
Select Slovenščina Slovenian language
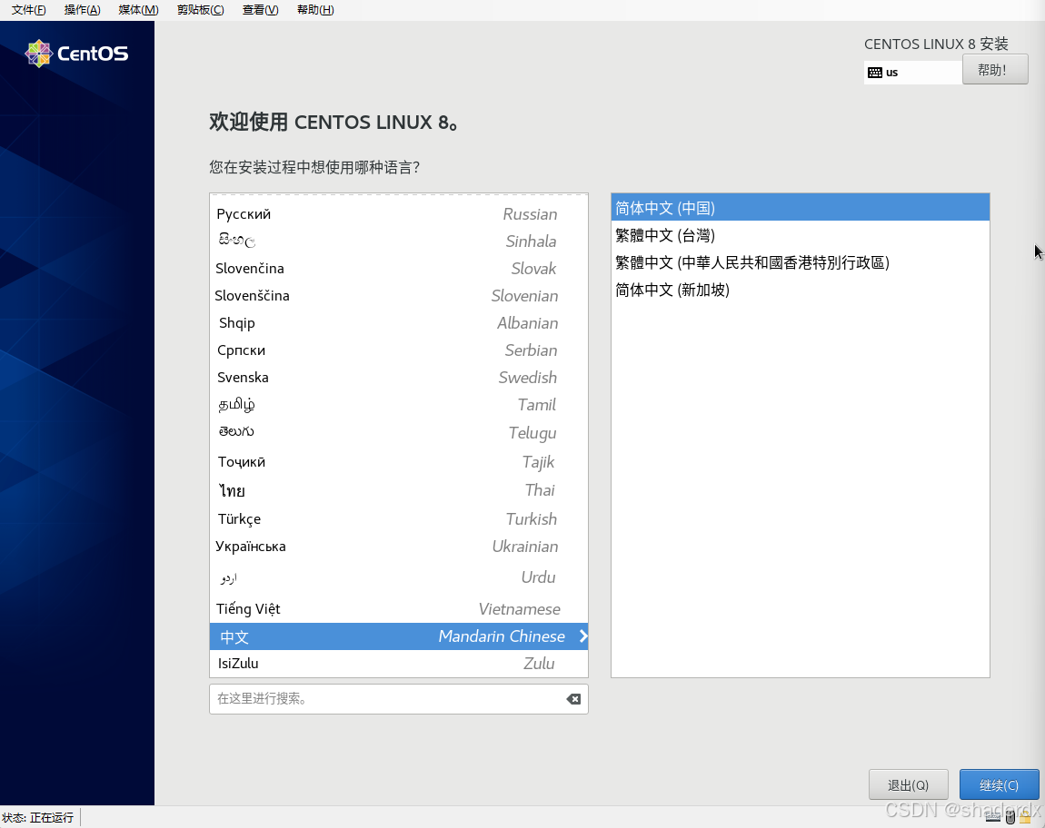tap(399, 296)
